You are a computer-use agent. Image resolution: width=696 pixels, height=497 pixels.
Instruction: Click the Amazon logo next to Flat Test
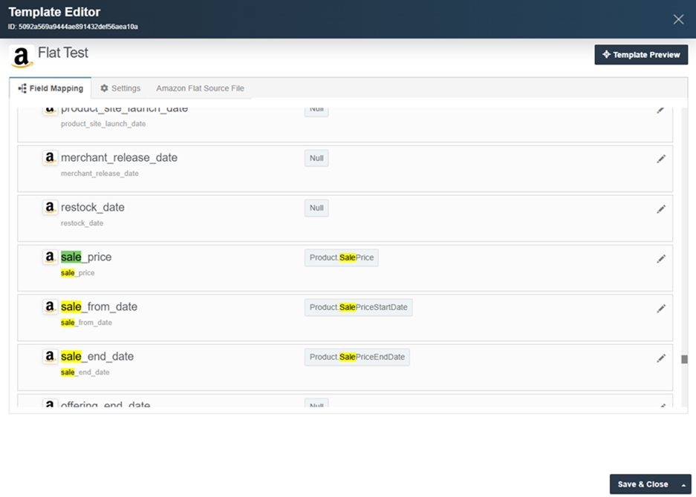coord(22,56)
